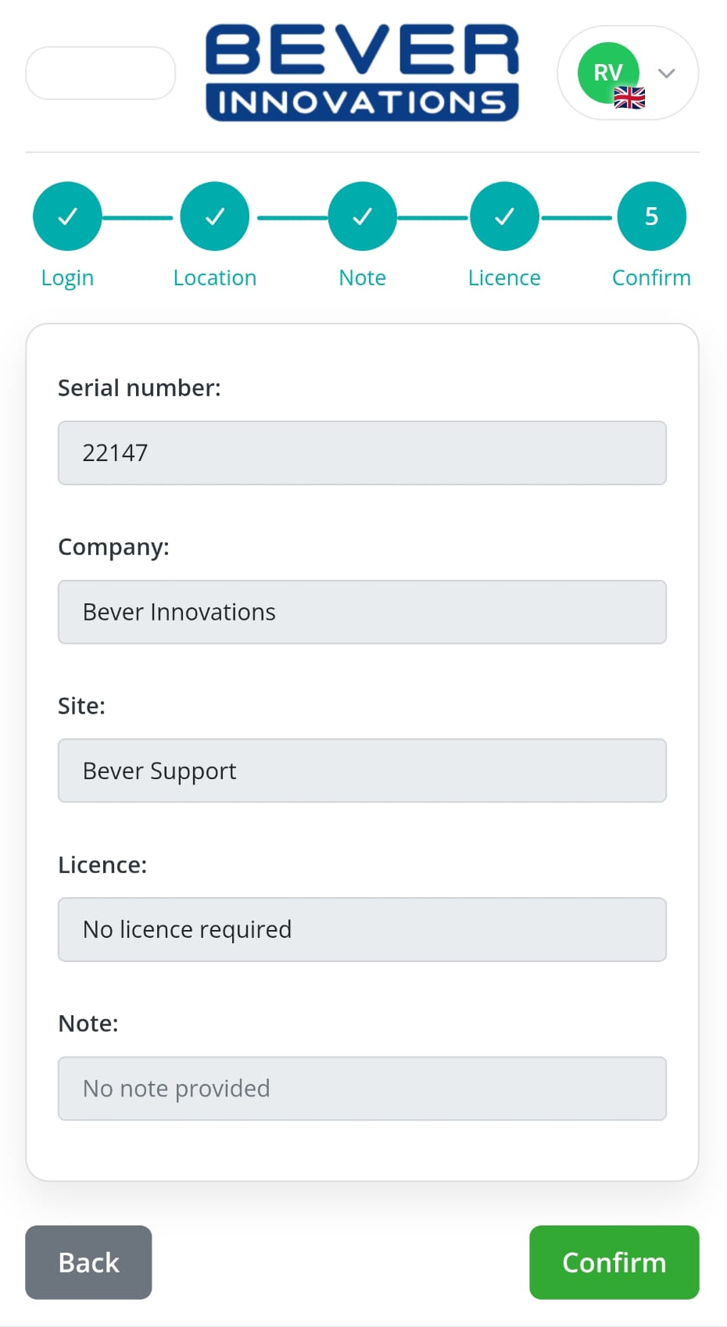This screenshot has height=1327, width=727.
Task: Click the Login step checkmark circle
Action: pos(67,216)
